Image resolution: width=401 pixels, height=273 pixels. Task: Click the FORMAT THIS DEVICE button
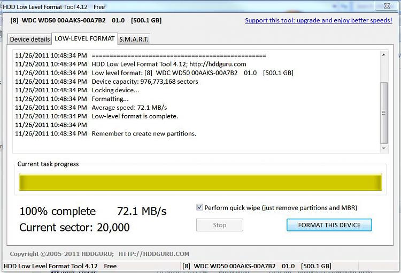click(x=329, y=225)
